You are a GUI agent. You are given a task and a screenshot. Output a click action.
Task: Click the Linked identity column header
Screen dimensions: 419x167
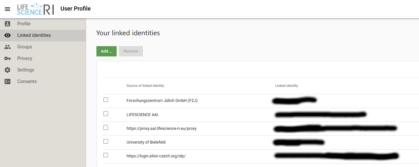[x=287, y=86]
